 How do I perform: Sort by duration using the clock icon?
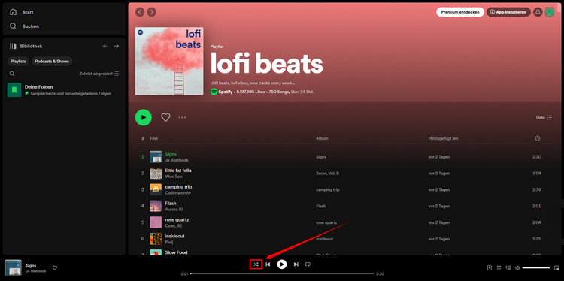pyautogui.click(x=538, y=138)
